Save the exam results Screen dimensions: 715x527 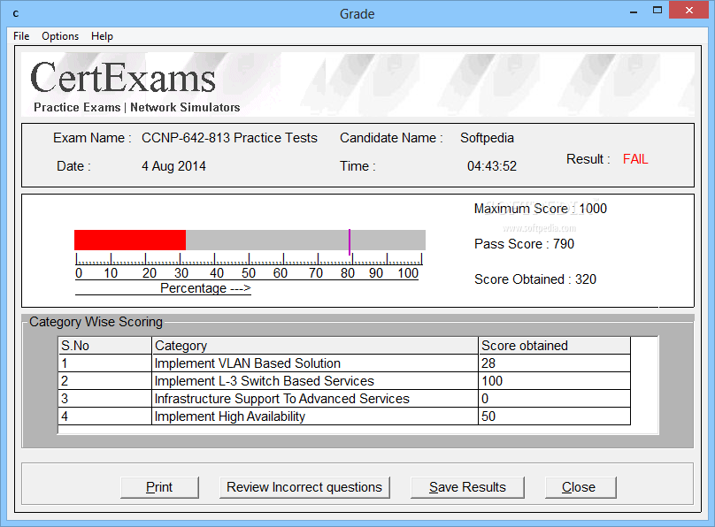467,487
